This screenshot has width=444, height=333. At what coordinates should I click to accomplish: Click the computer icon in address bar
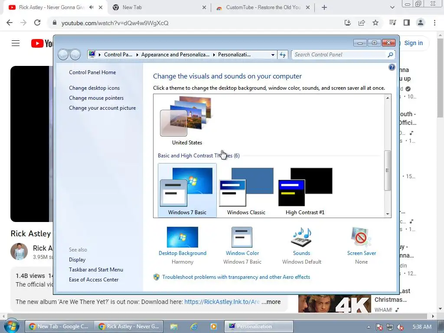[92, 54]
